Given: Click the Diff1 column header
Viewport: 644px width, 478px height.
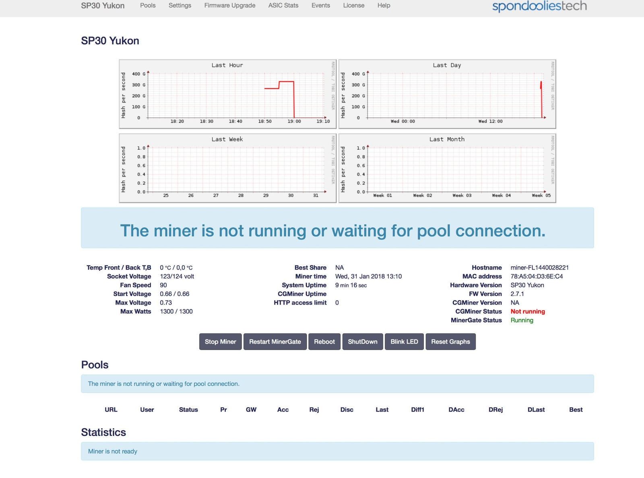Looking at the screenshot, I should pyautogui.click(x=418, y=410).
